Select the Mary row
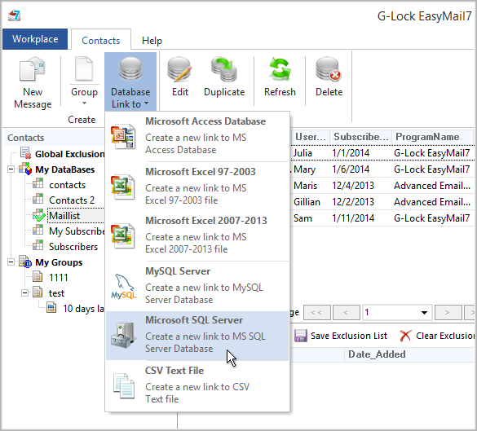Image resolution: width=477 pixels, height=431 pixels. point(382,169)
